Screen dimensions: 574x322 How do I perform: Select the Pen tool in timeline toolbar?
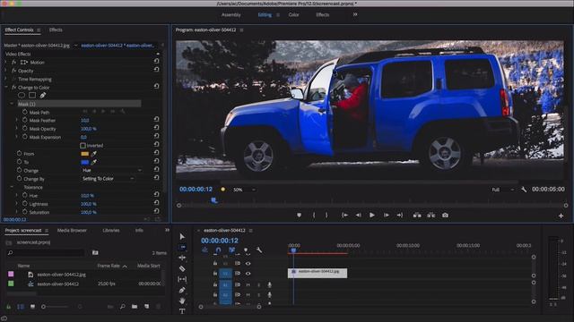[x=182, y=290]
